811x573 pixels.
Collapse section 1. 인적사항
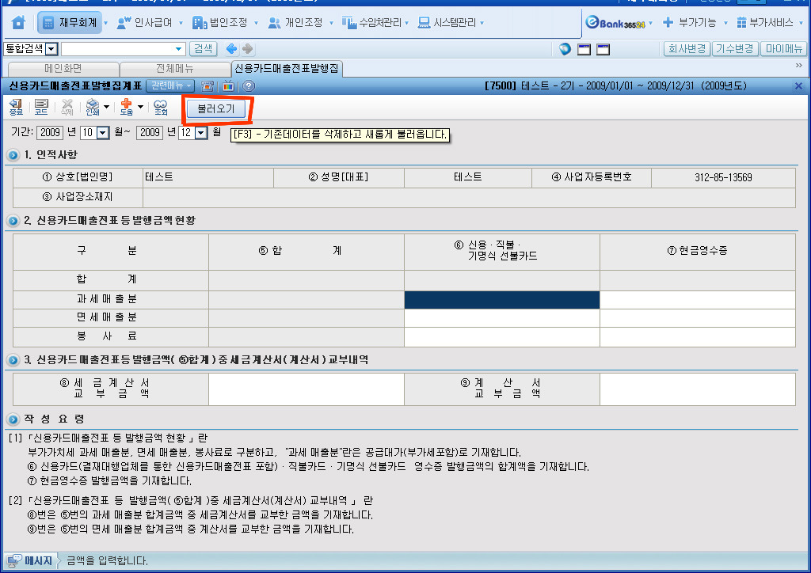tap(13, 155)
